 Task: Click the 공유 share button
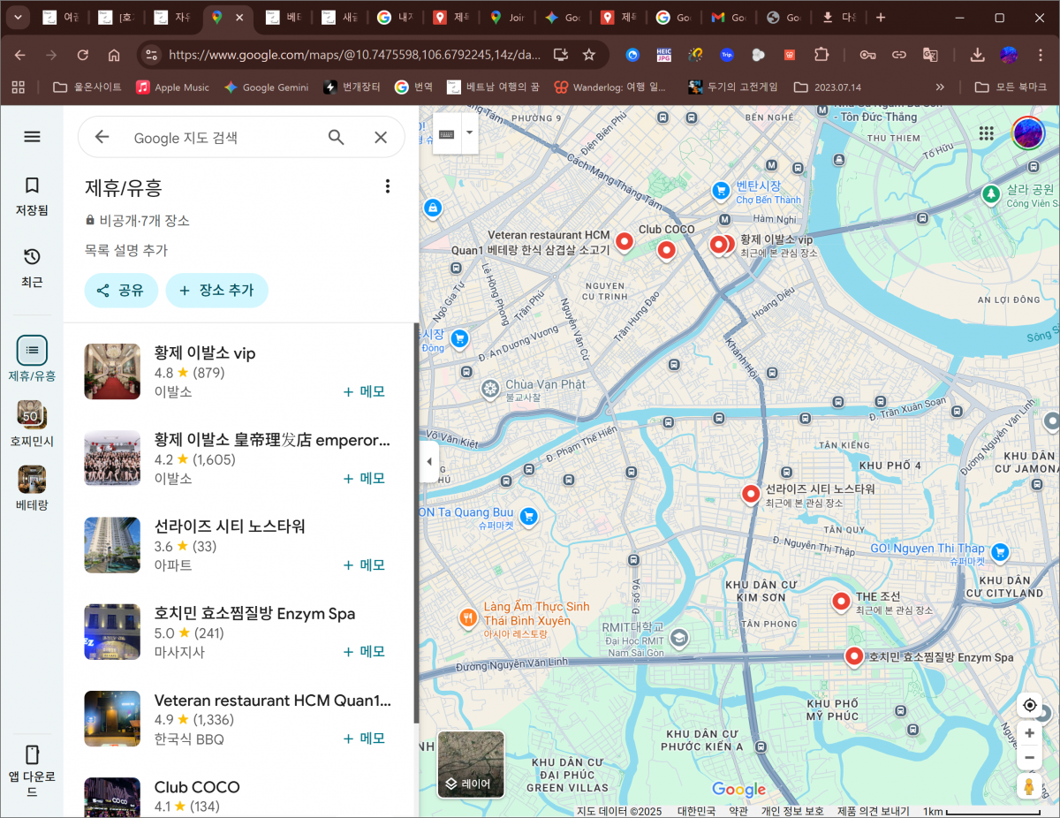click(x=121, y=291)
